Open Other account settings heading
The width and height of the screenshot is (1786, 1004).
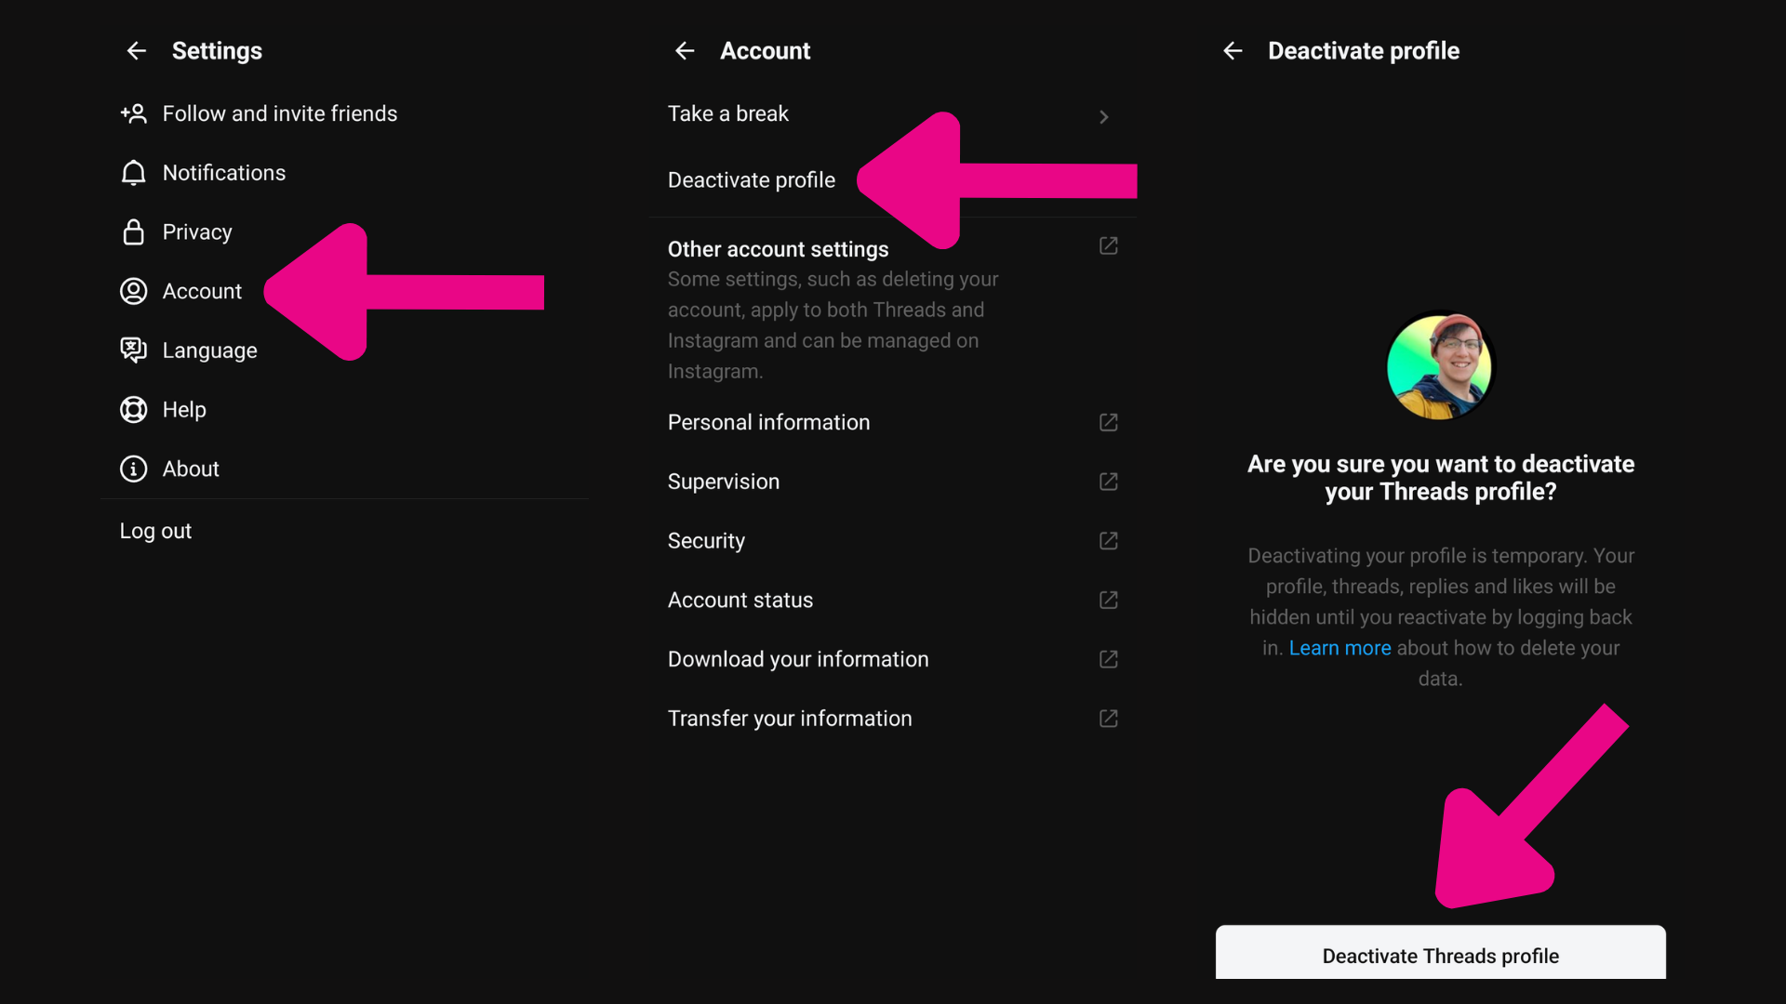tap(778, 249)
